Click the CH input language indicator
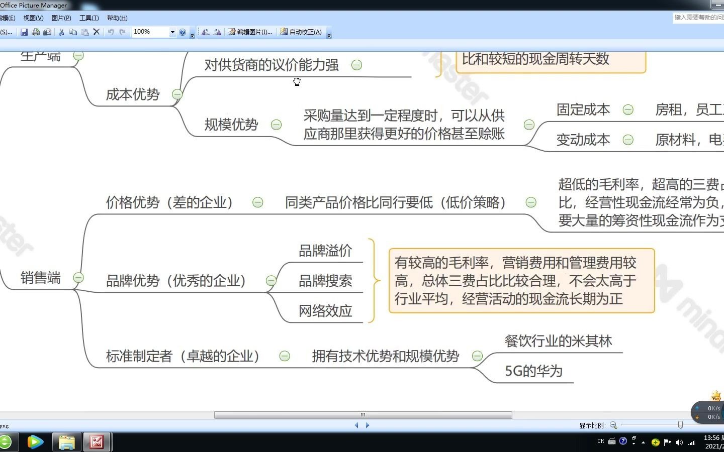Screen dimensions: 724x452 click(601, 441)
